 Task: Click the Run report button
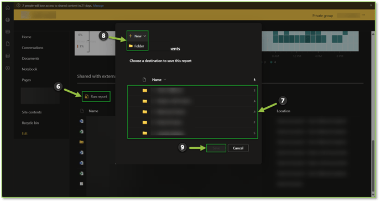pos(96,96)
